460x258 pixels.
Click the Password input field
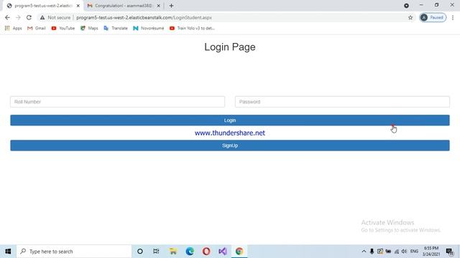click(342, 102)
